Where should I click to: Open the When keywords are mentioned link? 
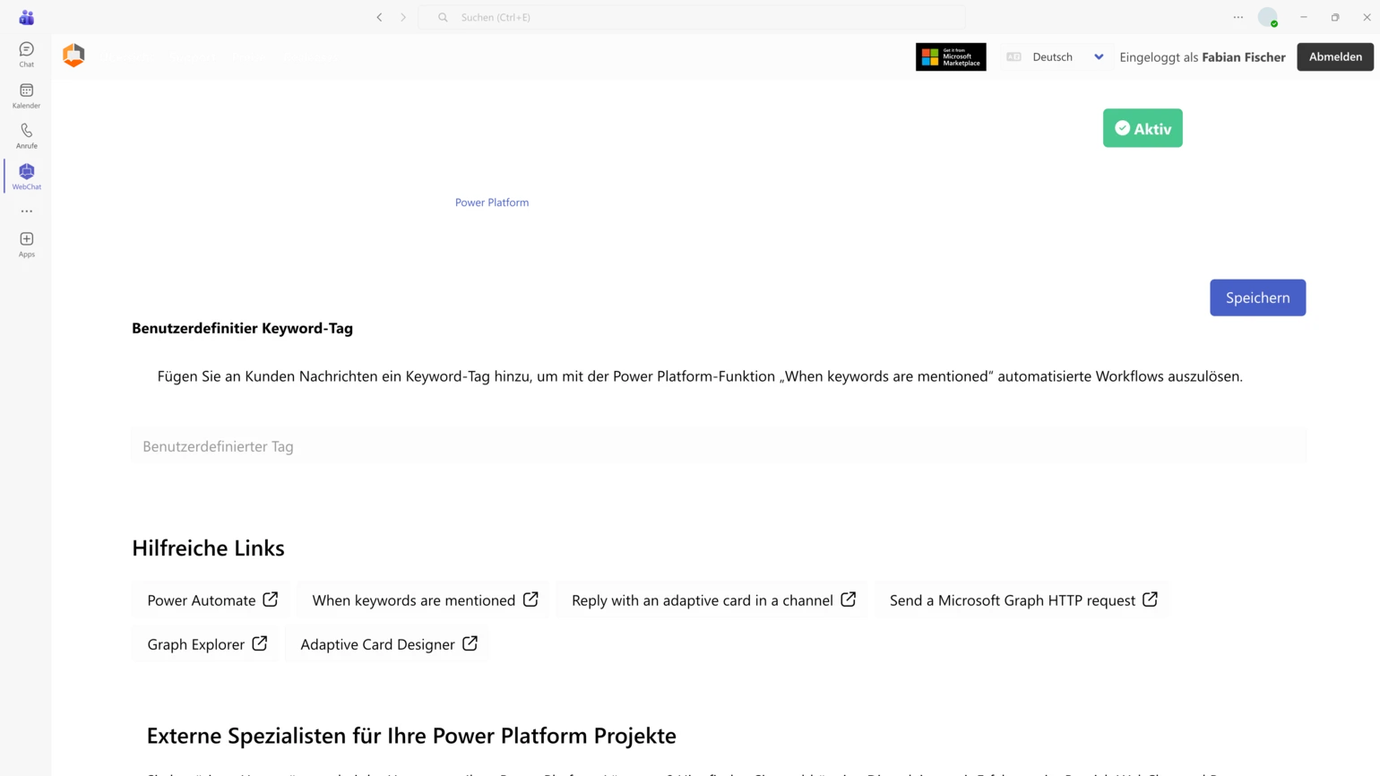(x=423, y=599)
